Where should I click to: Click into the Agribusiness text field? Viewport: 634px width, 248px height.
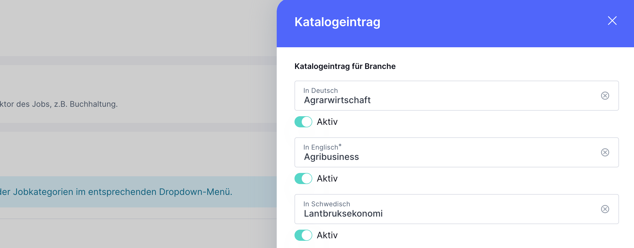coord(456,152)
